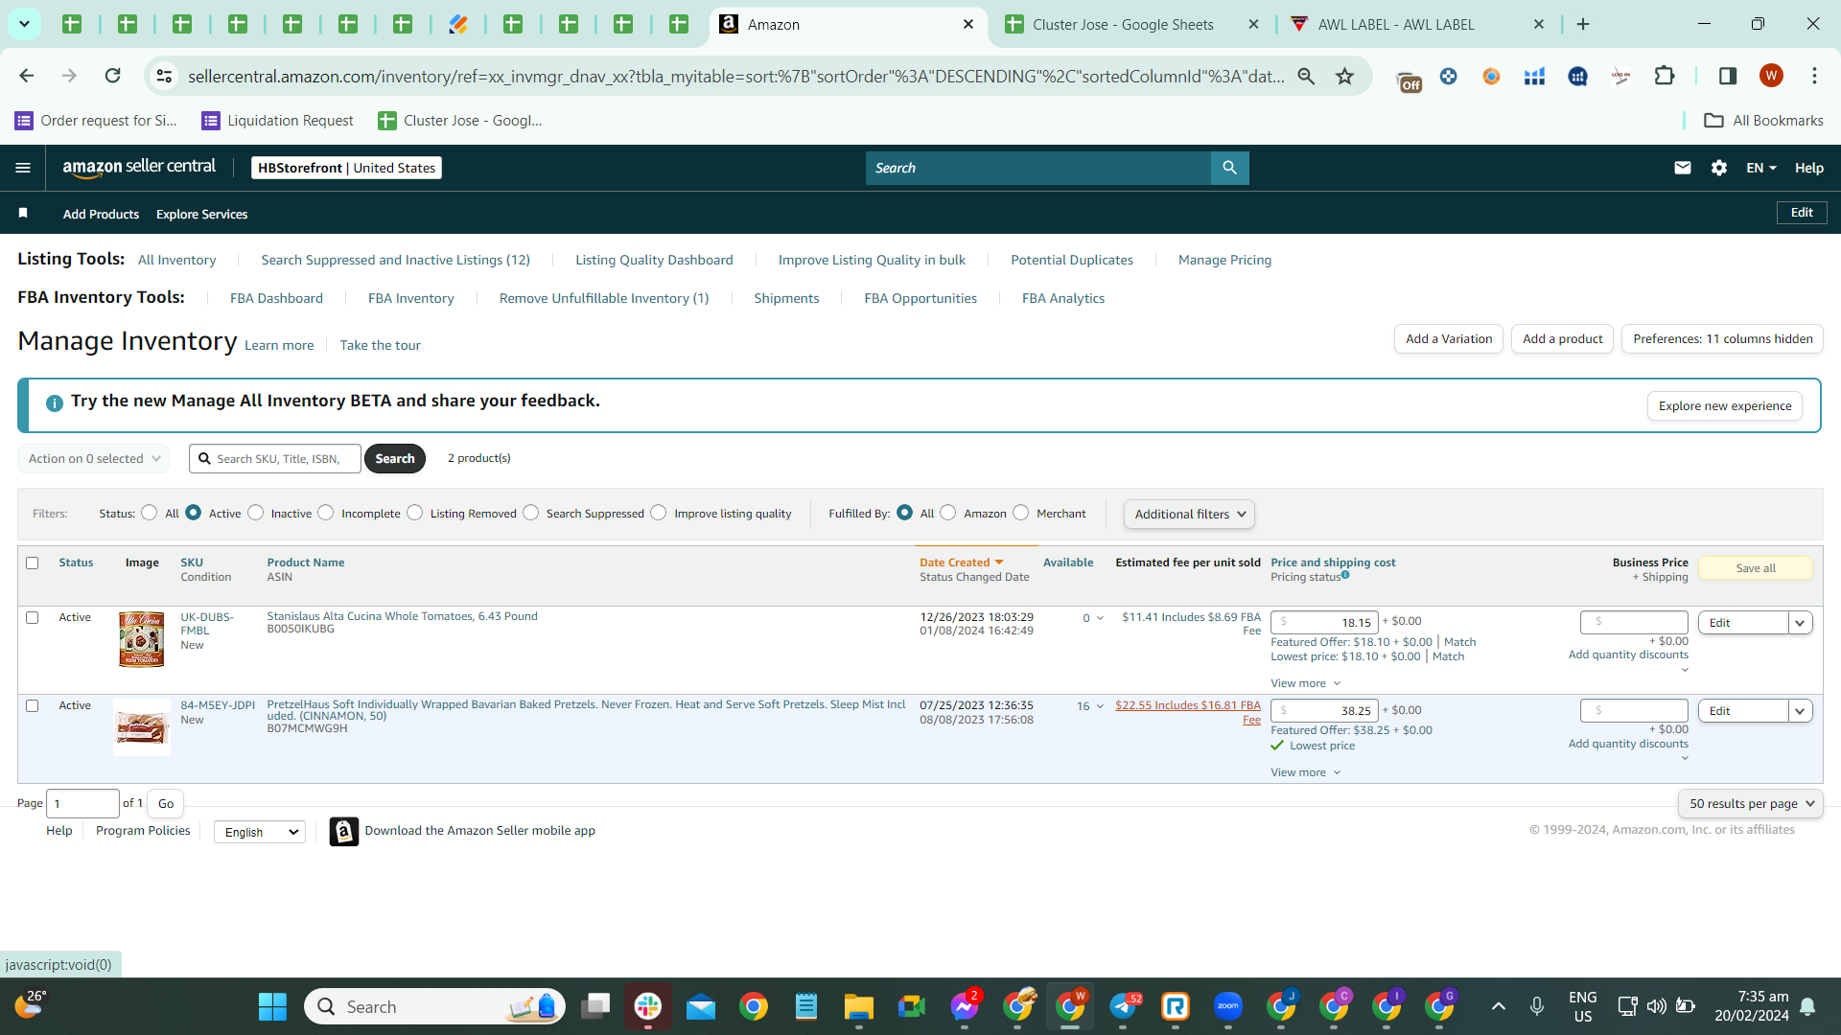The image size is (1841, 1035).
Task: Open Preferences: 11 columns hidden
Action: point(1722,339)
